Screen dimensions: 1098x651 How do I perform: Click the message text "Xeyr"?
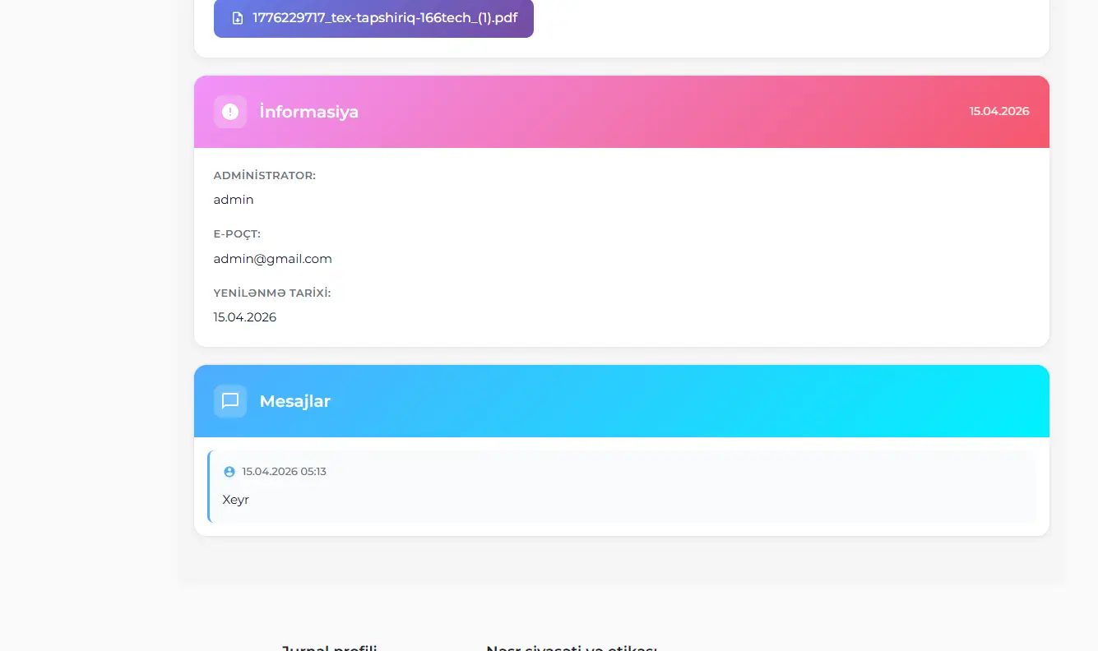[235, 500]
